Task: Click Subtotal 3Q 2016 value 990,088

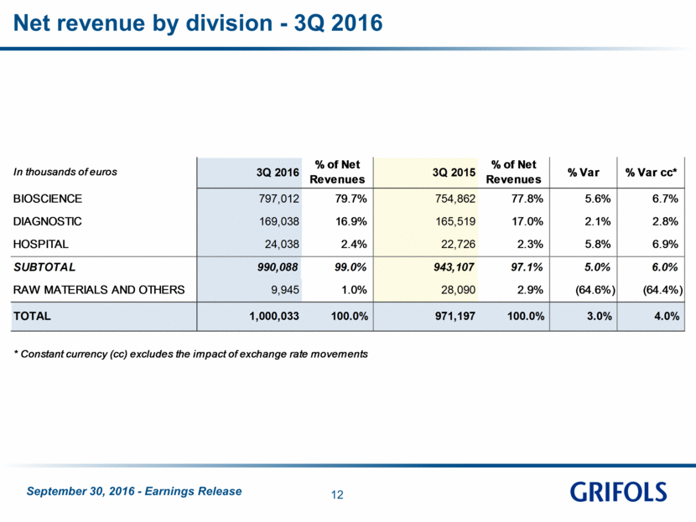Action: click(x=278, y=267)
